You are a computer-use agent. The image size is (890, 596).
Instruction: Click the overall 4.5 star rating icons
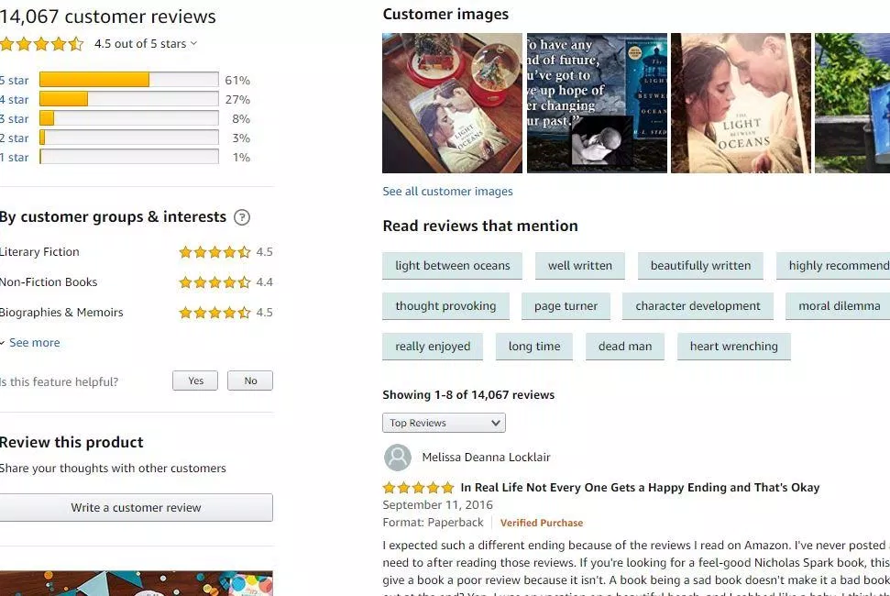click(x=42, y=44)
